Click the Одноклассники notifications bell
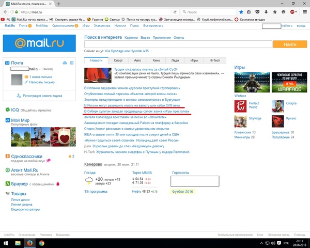The height and width of the screenshot is (248, 310). point(70,157)
